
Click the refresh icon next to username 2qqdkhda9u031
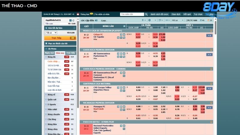coord(73,20)
